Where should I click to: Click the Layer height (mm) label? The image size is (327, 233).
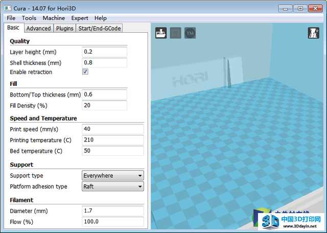(x=33, y=52)
